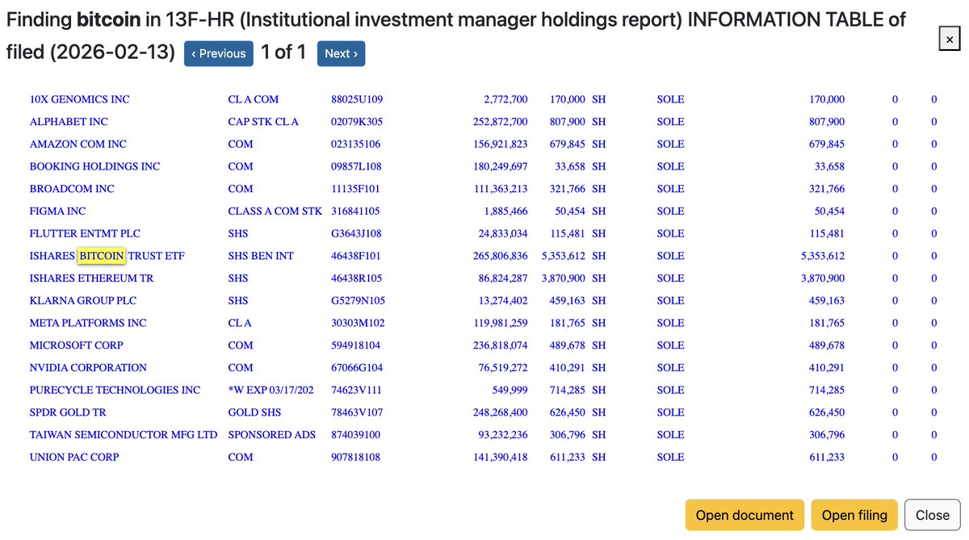The width and height of the screenshot is (969, 540).
Task: Click BROADCOM INC issuer name
Action: (72, 189)
